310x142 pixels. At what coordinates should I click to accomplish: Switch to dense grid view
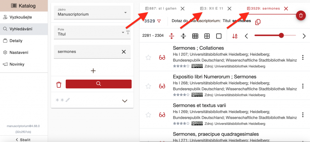click(195, 36)
